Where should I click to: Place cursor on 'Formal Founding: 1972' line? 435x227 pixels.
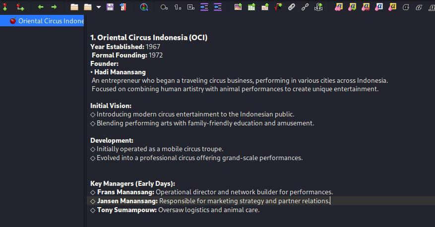pyautogui.click(x=127, y=55)
